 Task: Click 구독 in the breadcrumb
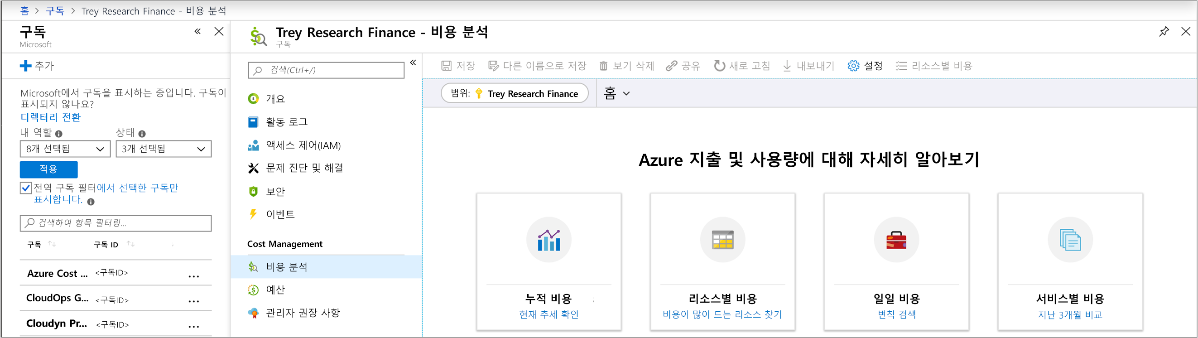[x=55, y=11]
